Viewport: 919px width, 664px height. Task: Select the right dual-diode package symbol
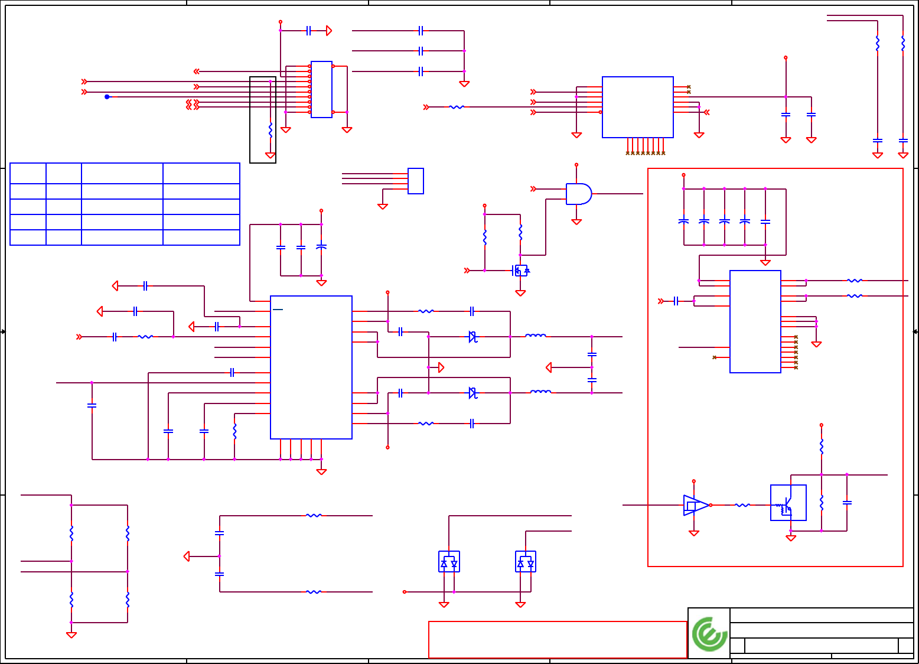pos(526,562)
